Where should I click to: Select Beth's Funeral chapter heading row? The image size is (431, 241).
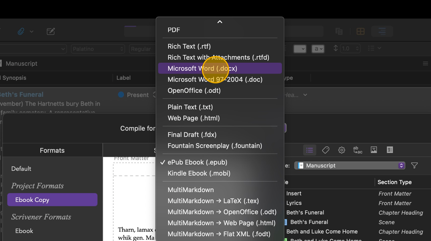[x=305, y=213]
